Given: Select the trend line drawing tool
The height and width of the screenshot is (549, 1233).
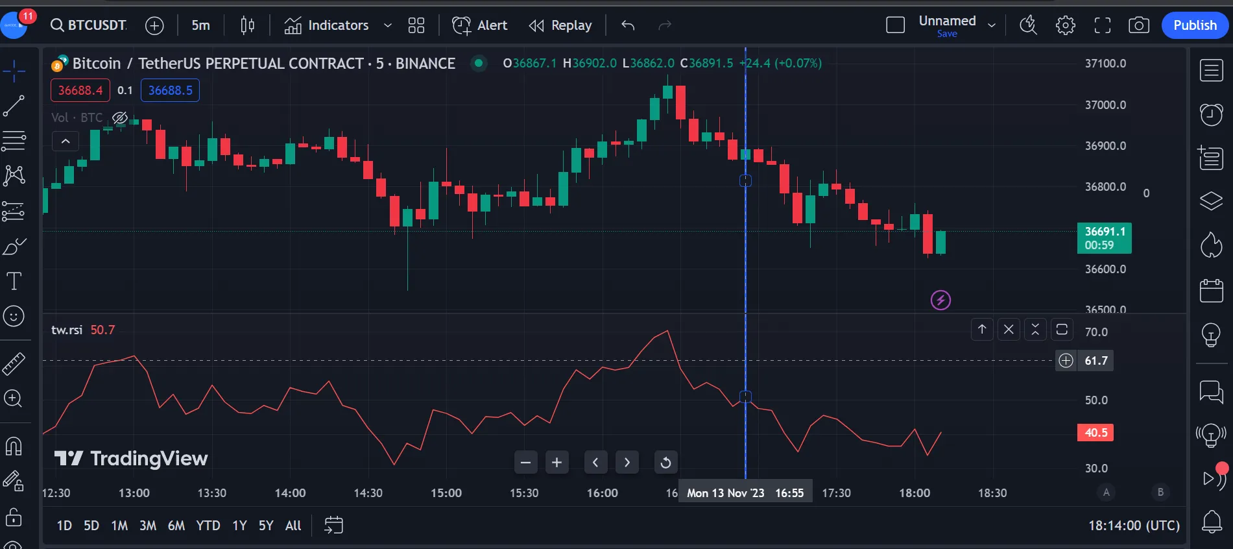Looking at the screenshot, I should coord(14,106).
